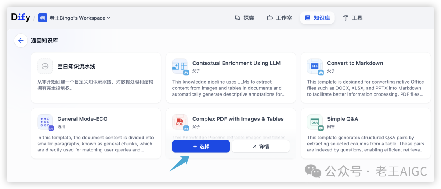Click the Simple Q&A icon
Viewport: 441px width, 189px height.
tap(315, 122)
